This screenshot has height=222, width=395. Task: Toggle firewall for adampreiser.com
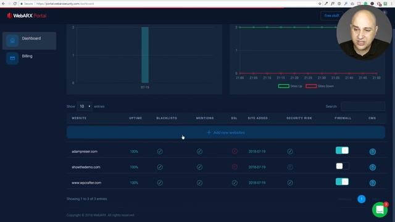[342, 150]
